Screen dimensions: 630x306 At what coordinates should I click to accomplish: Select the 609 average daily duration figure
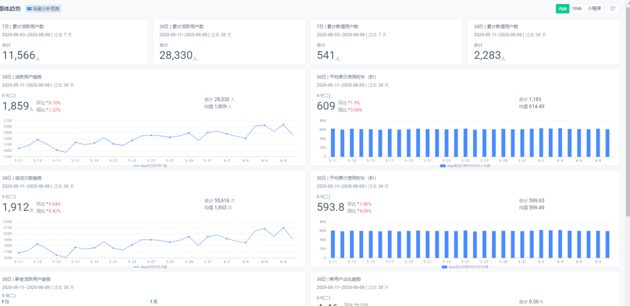326,106
